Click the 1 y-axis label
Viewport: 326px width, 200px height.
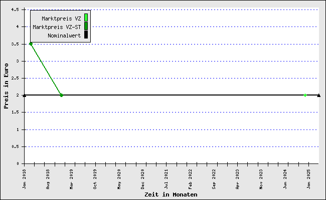click(18, 129)
